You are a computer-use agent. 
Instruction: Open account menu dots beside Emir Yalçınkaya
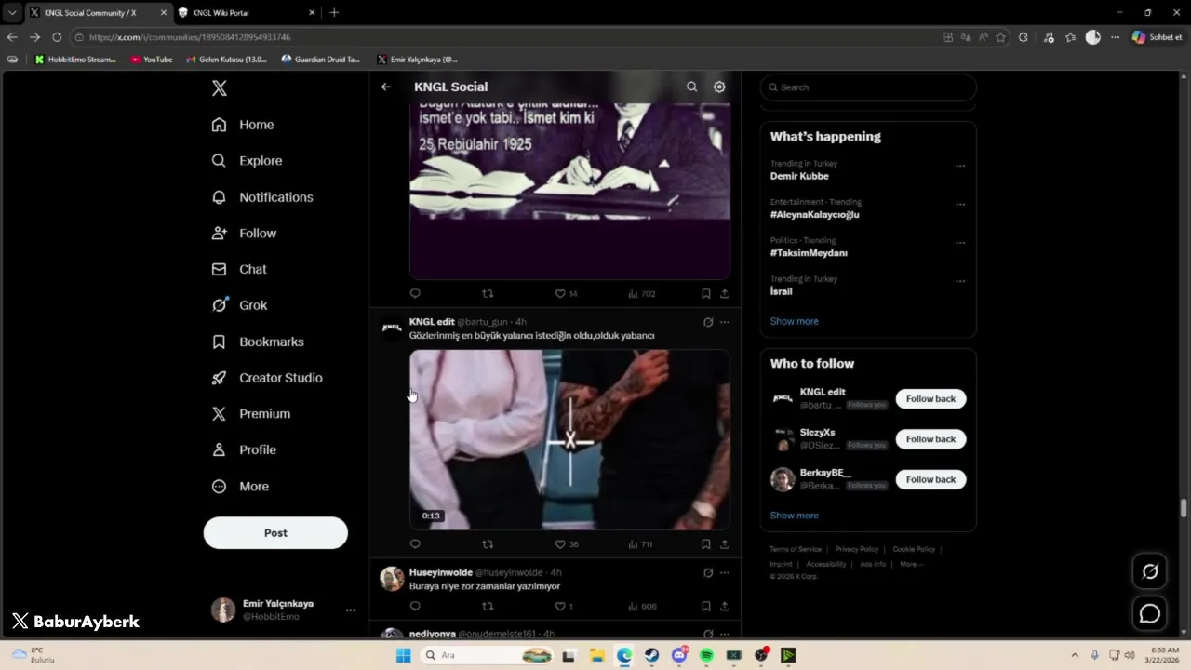[351, 610]
